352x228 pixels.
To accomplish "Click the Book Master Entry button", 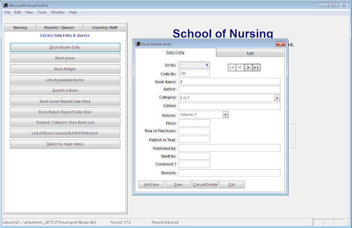I will coord(65,48).
